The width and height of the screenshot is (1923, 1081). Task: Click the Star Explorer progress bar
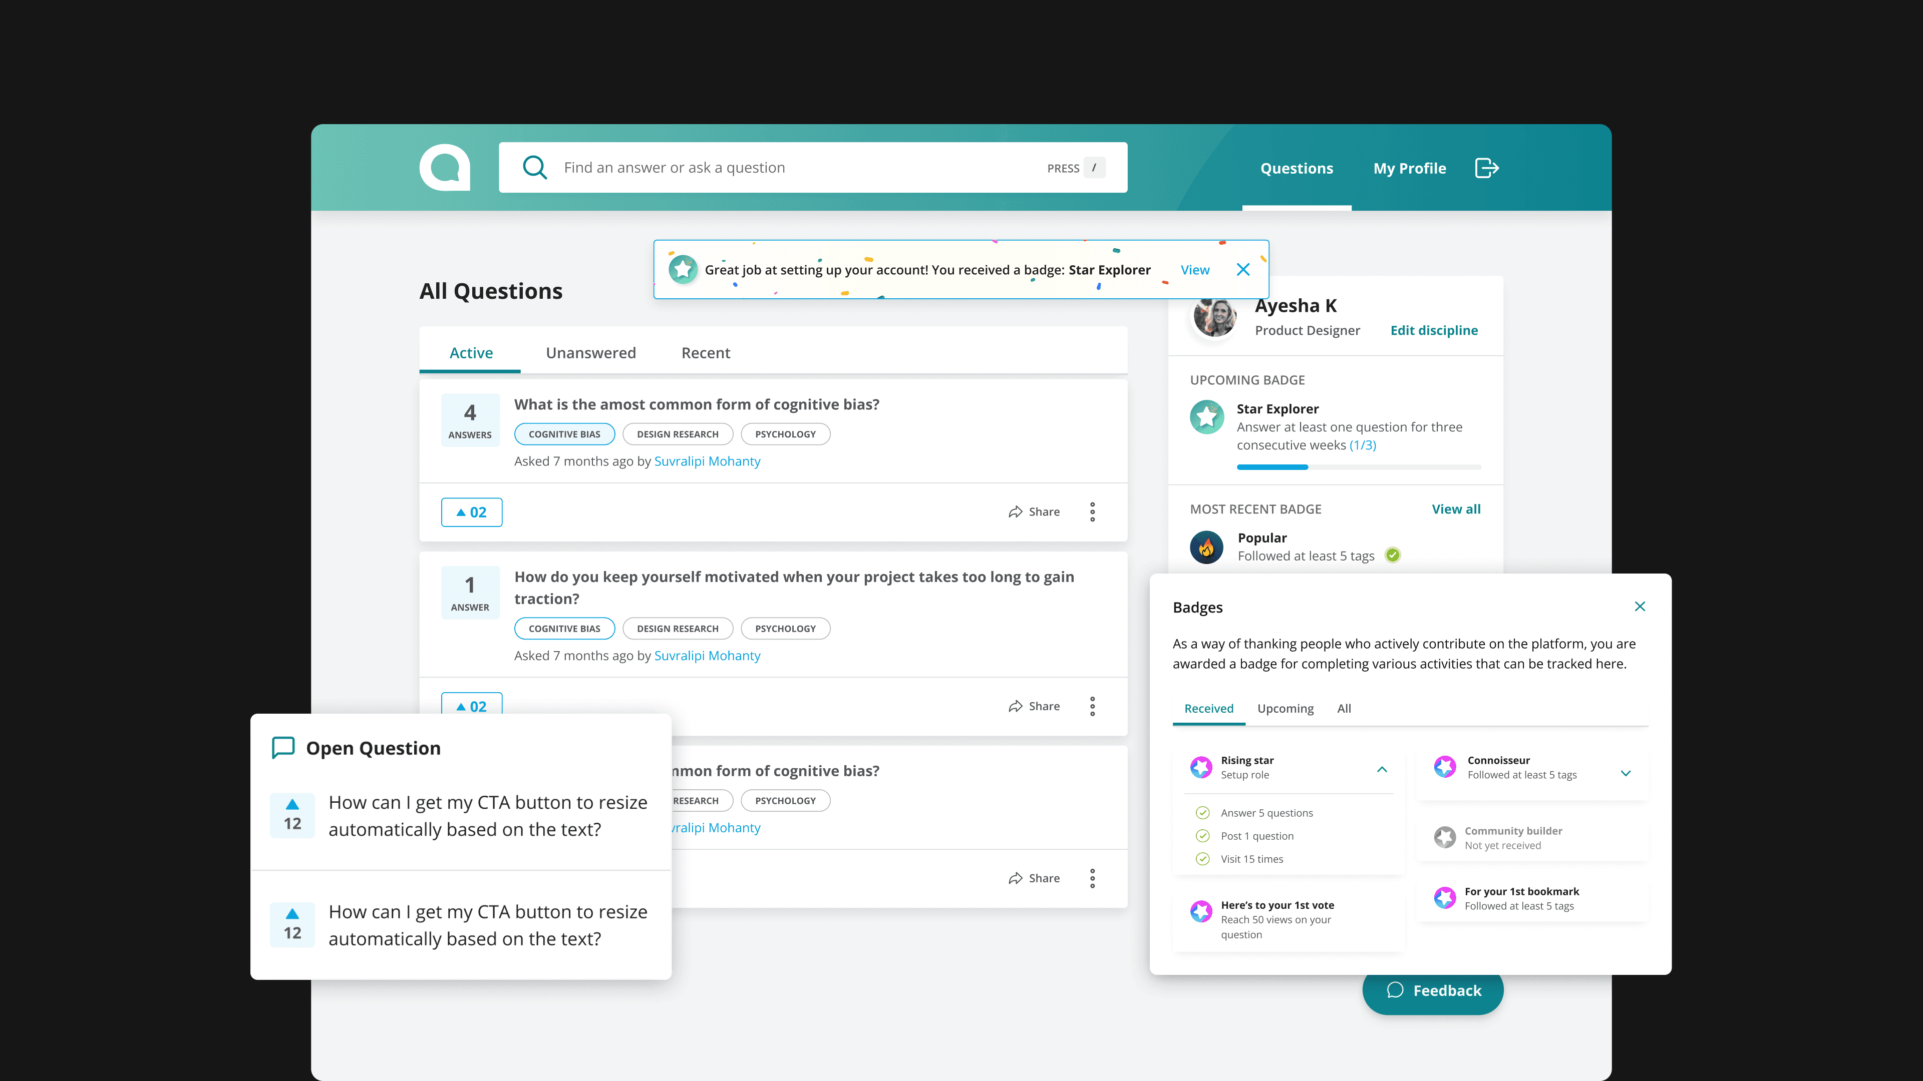(x=1359, y=467)
